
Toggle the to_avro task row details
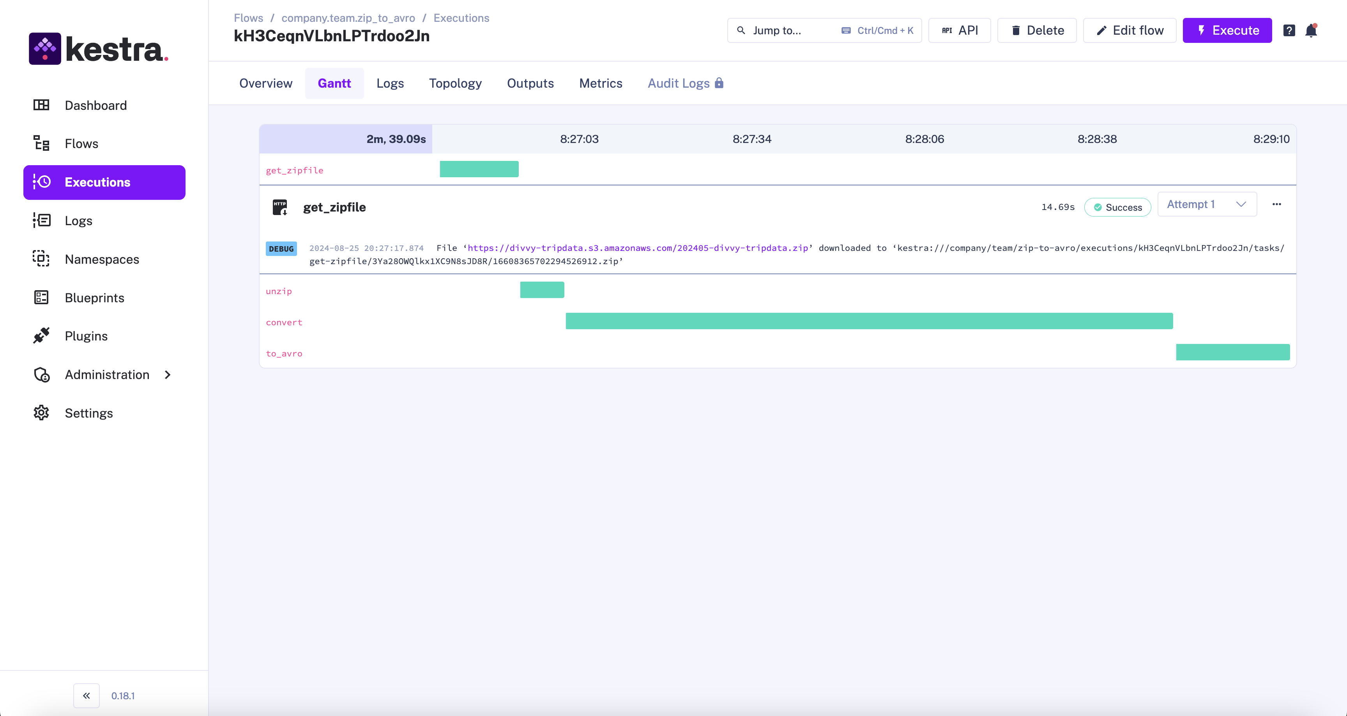point(284,353)
